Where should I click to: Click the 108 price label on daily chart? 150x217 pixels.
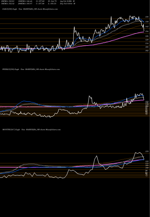coord(147,47)
